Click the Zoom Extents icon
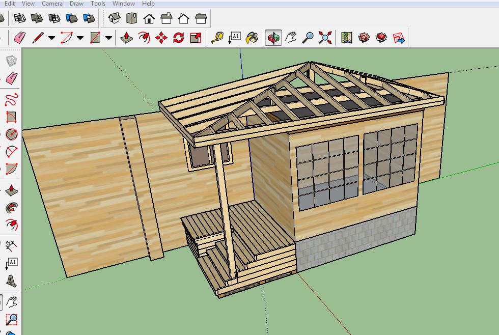 click(x=325, y=38)
